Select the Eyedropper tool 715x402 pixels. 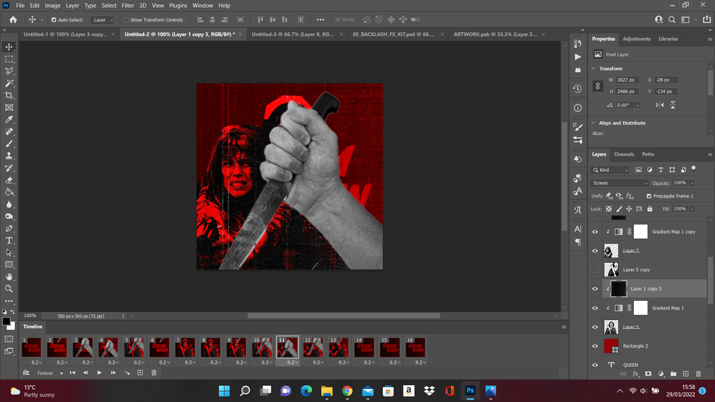click(9, 119)
